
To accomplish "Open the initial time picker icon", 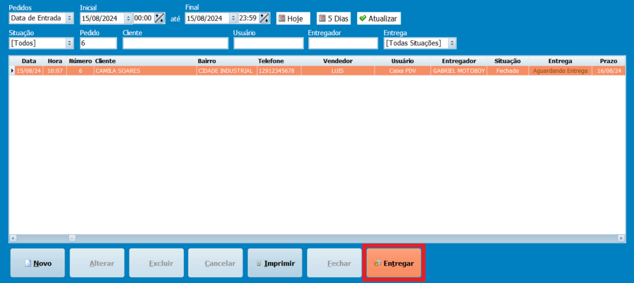I will (160, 19).
